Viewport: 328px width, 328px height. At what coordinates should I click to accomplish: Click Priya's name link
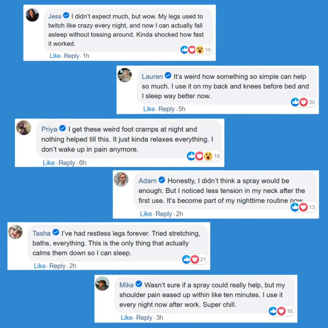click(49, 129)
